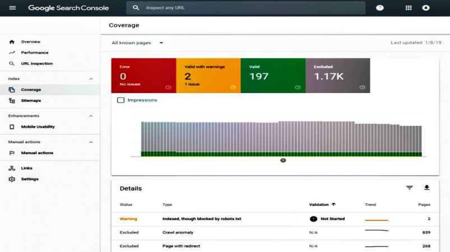Click the Links network icon
This screenshot has height=252, width=450.
click(12, 169)
